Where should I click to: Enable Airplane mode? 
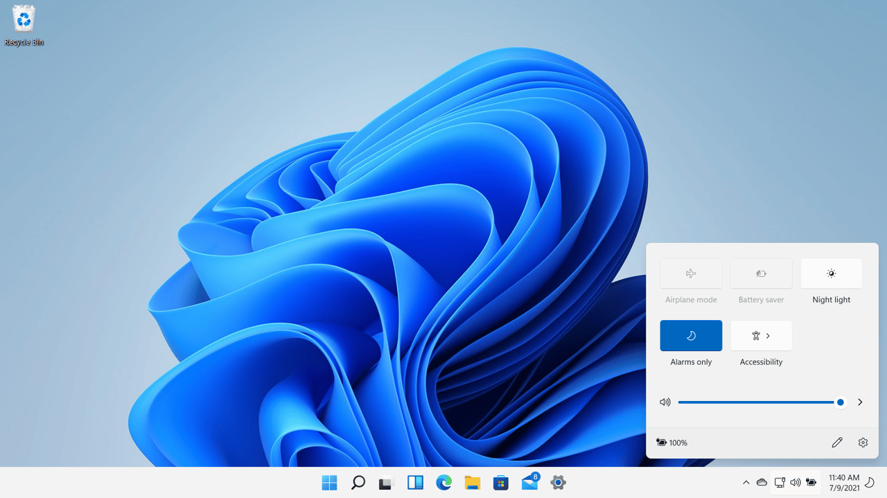691,273
